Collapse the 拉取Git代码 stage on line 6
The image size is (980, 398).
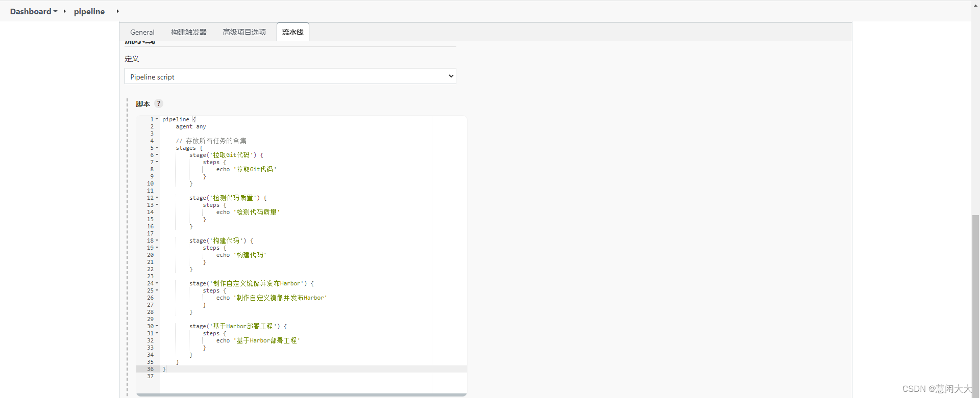(157, 155)
